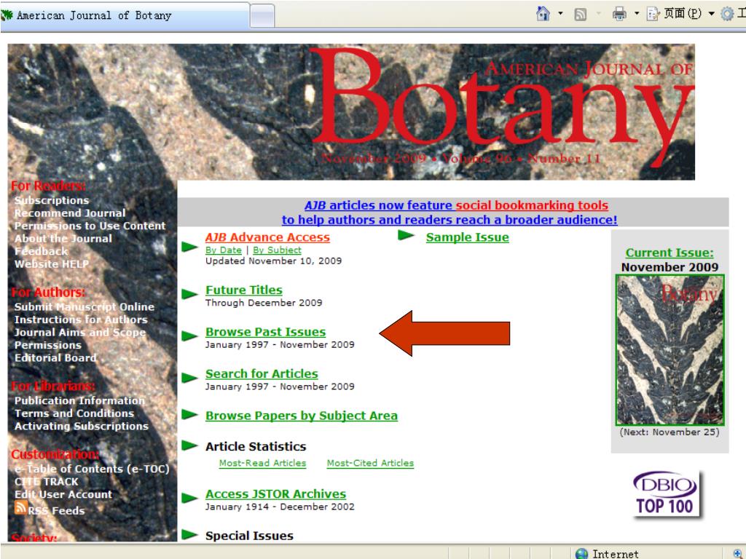Click the zoom level status bar icon
The image size is (746, 559).
tap(737, 553)
